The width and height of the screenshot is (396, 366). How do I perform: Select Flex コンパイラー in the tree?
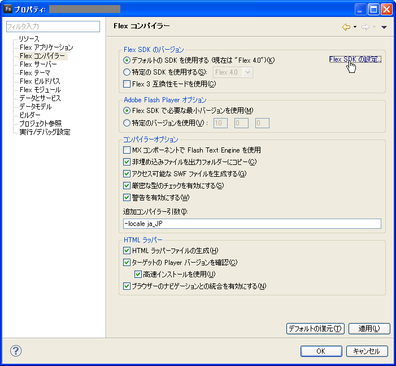click(42, 56)
